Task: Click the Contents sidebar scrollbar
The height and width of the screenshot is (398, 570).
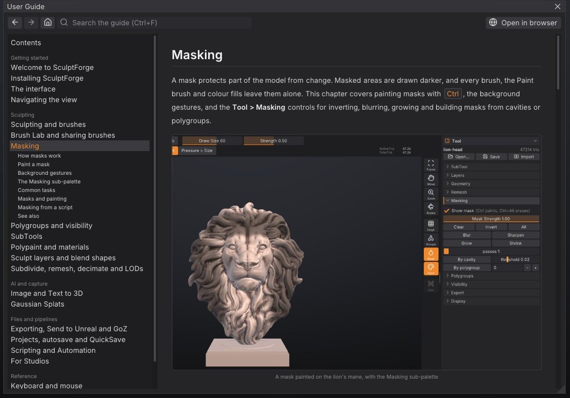Action: click(x=155, y=198)
